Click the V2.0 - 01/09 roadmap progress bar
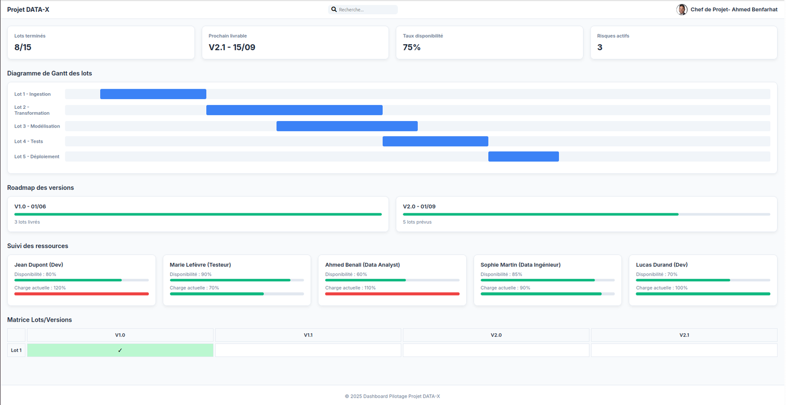Viewport: 786px width, 405px height. point(540,214)
